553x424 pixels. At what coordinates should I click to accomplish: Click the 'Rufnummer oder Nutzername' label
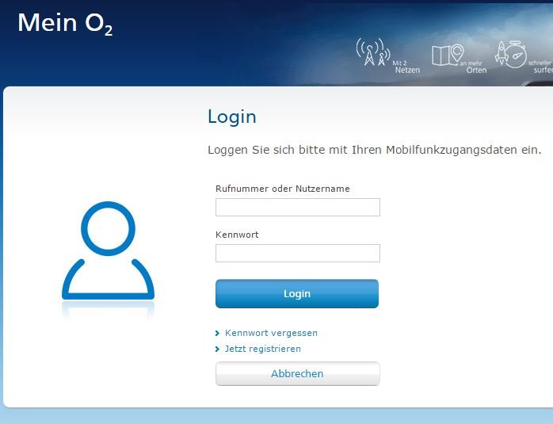[x=283, y=189]
